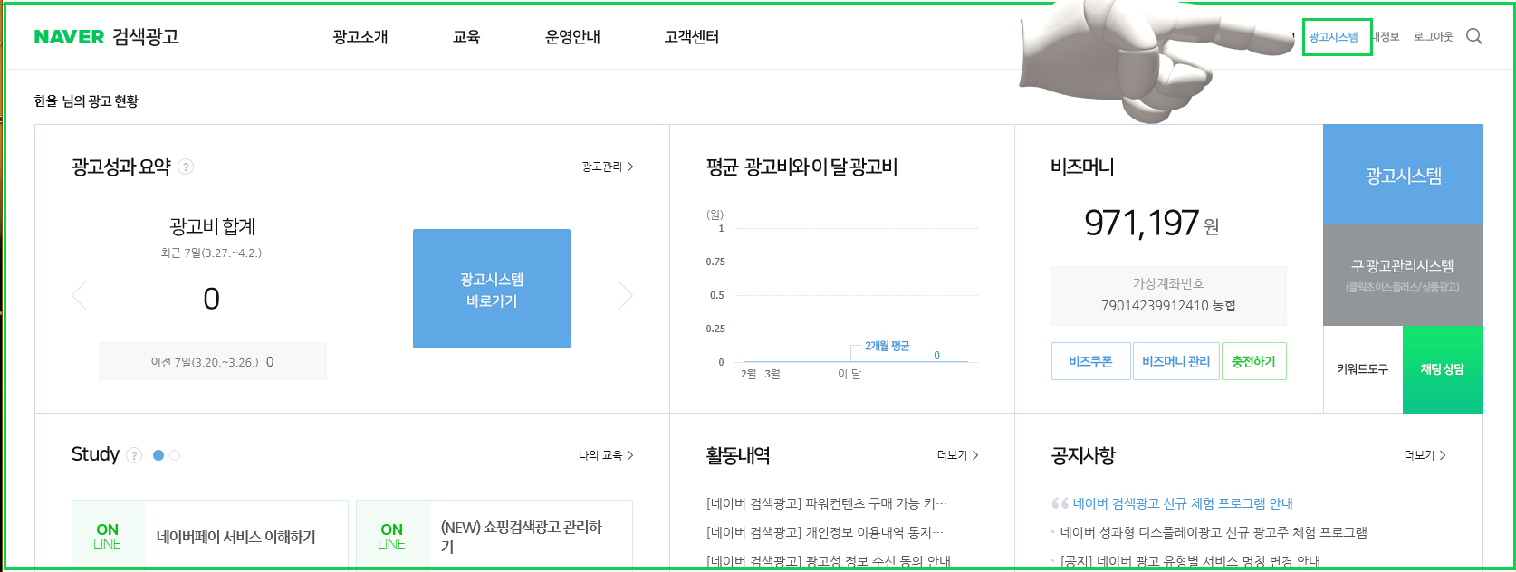Open the blue 광고시스템 tile
The image size is (1516, 572).
coord(1403,175)
